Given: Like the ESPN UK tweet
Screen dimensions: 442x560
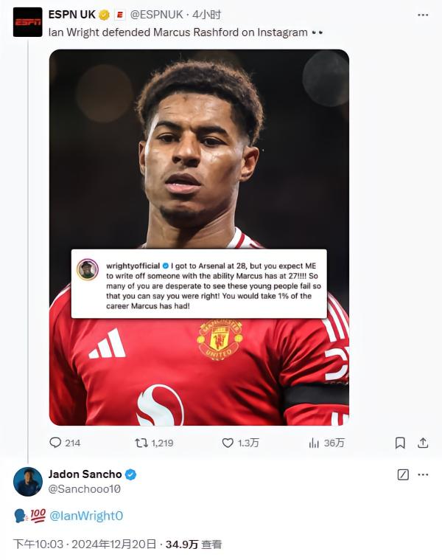Looking at the screenshot, I should pos(228,443).
